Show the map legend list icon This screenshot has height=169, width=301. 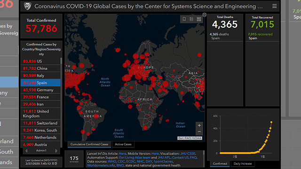[191, 19]
